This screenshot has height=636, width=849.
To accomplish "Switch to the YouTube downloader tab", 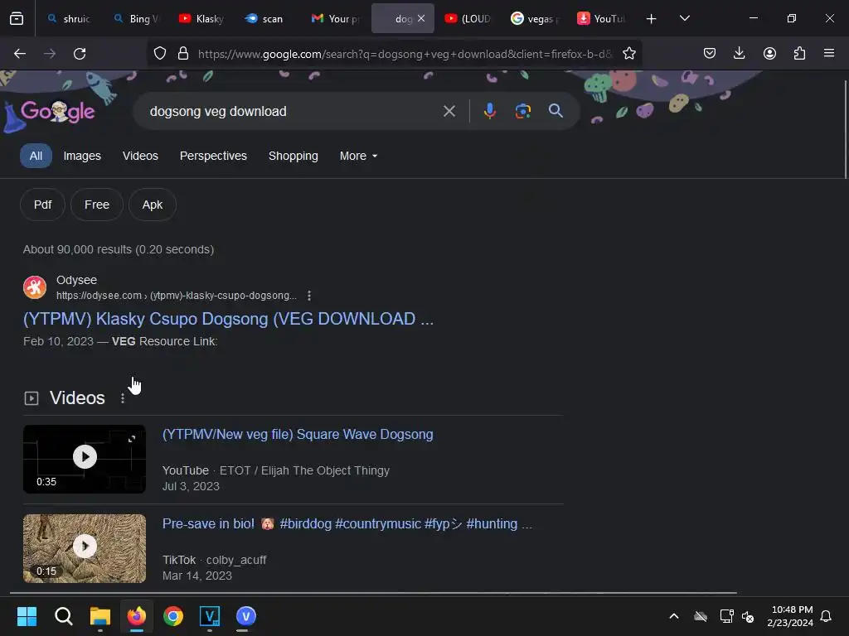I will point(601,19).
